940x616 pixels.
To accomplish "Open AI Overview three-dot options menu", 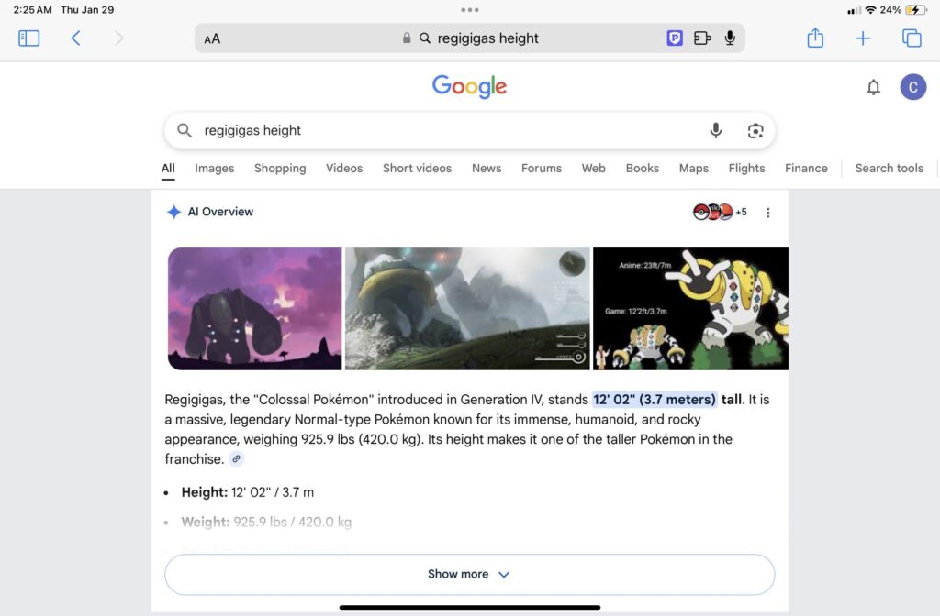I will [x=768, y=213].
